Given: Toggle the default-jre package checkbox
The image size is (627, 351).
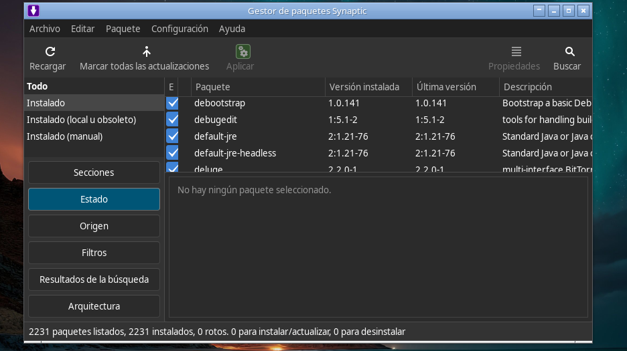Looking at the screenshot, I should coord(172,136).
